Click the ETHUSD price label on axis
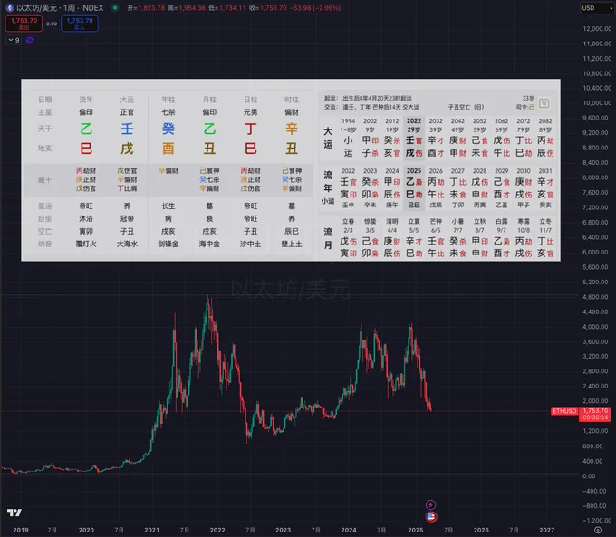This screenshot has width=616, height=537. (x=564, y=411)
